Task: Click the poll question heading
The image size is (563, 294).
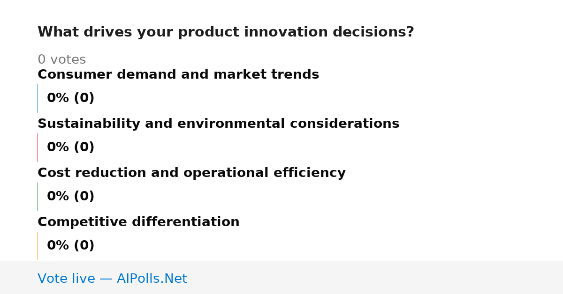Action: tap(226, 32)
